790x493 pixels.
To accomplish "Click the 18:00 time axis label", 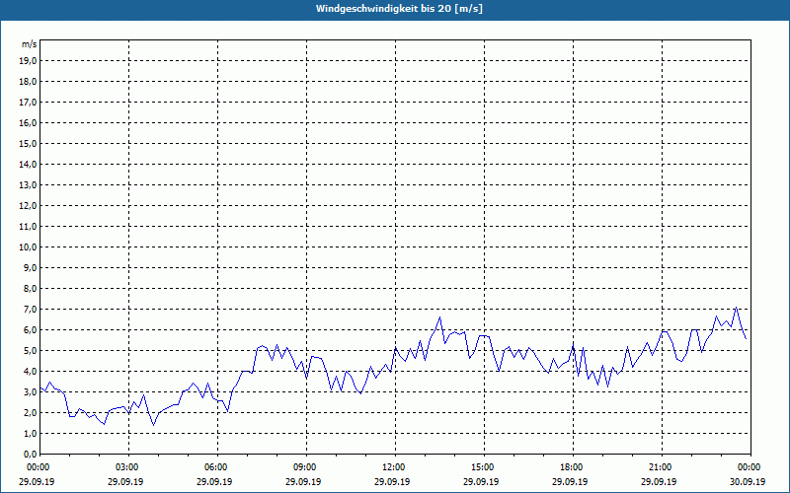I will (573, 467).
